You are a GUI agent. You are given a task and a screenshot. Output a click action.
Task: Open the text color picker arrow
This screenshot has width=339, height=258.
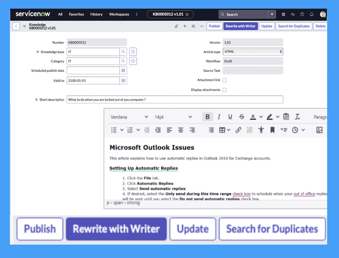(x=261, y=117)
